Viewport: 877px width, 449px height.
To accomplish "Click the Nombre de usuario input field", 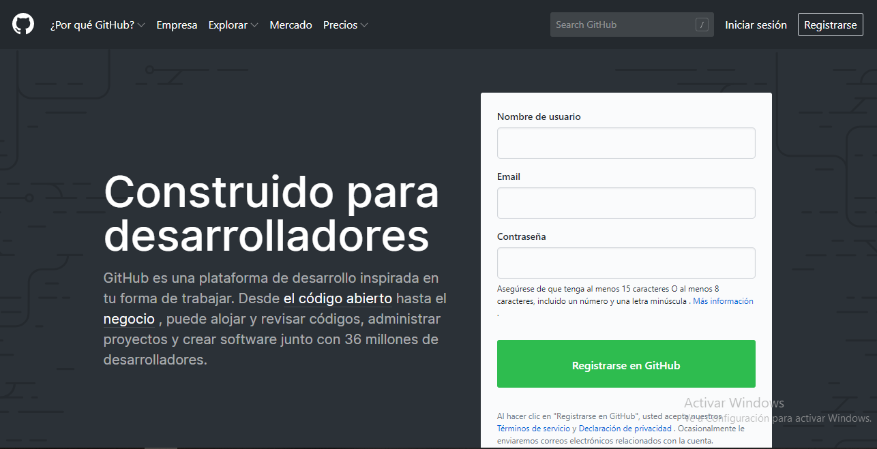I will (625, 142).
